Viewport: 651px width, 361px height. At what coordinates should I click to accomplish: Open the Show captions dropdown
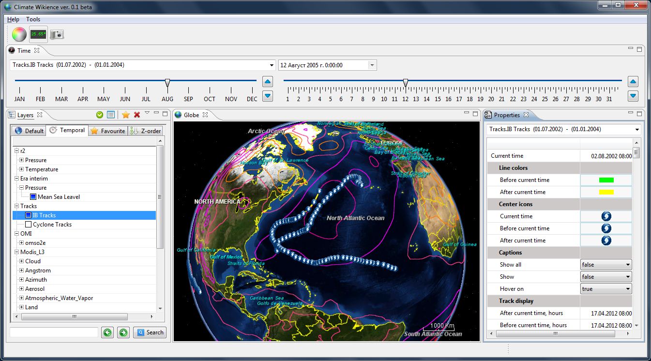606,277
